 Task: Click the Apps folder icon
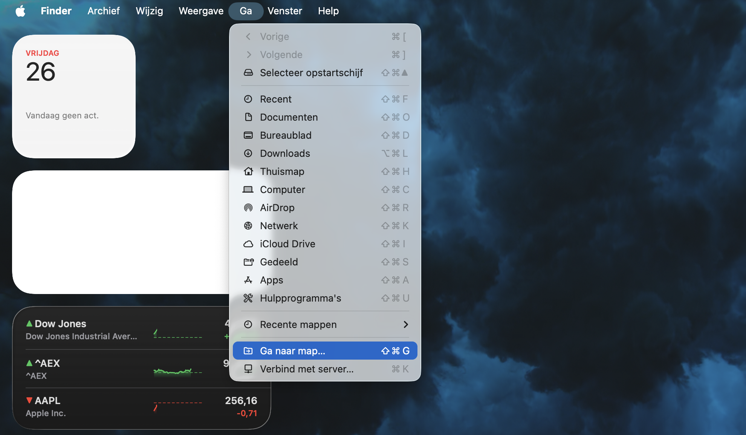point(248,280)
